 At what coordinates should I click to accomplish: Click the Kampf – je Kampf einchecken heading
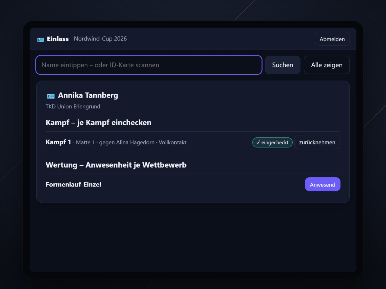[98, 122]
